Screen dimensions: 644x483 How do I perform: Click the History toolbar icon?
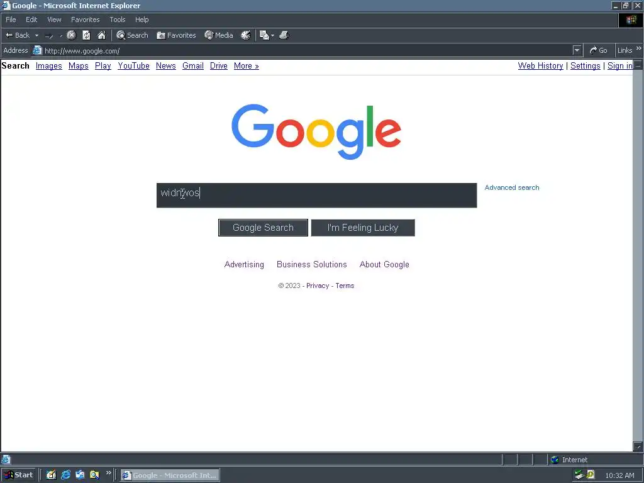[x=246, y=35]
